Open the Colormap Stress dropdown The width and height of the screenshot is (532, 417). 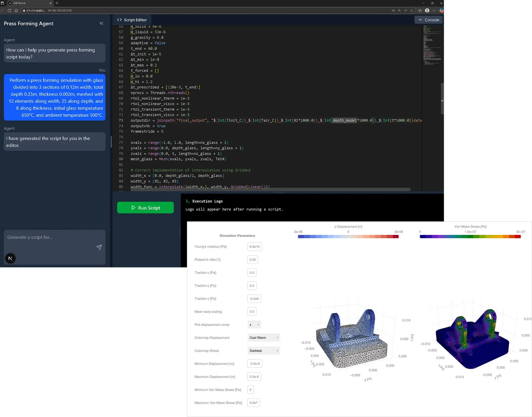[263, 351]
